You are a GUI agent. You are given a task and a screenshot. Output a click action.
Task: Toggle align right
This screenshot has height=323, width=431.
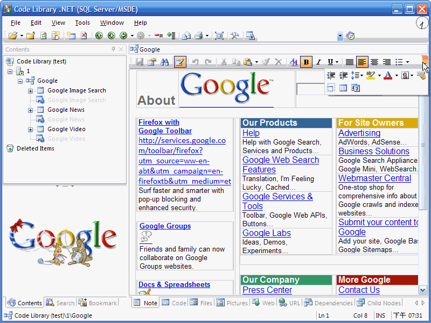pos(387,62)
